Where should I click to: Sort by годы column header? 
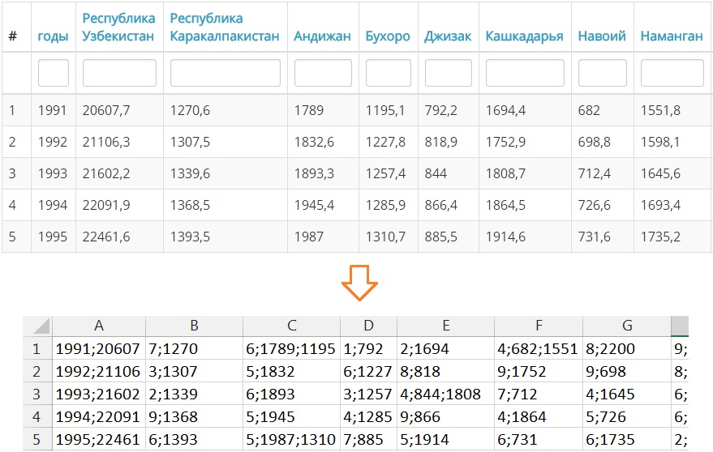[x=53, y=36]
